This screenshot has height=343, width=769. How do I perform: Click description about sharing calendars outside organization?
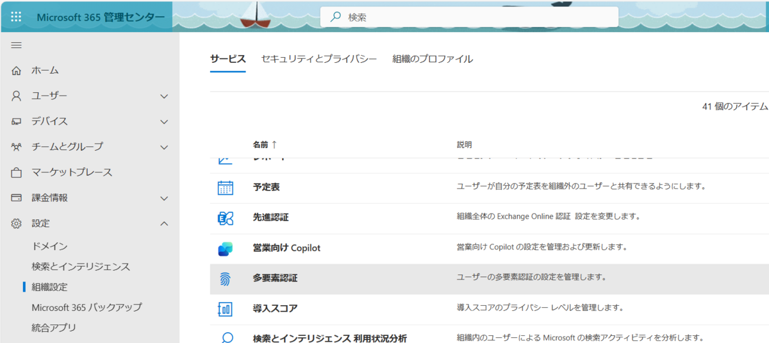coord(581,187)
